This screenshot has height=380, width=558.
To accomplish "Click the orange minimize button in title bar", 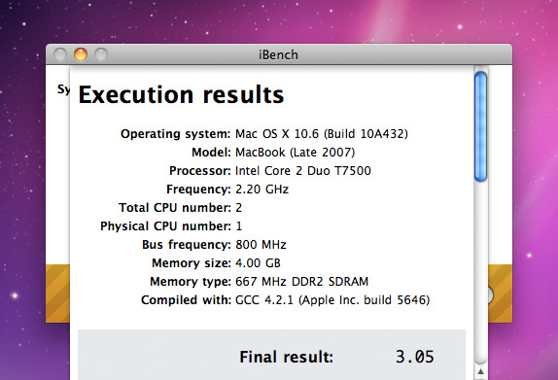I will [x=81, y=54].
